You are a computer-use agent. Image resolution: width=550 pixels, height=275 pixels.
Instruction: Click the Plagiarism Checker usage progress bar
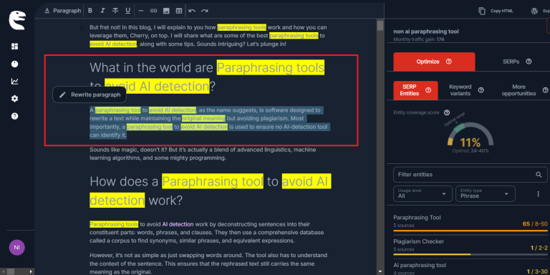tap(471, 254)
